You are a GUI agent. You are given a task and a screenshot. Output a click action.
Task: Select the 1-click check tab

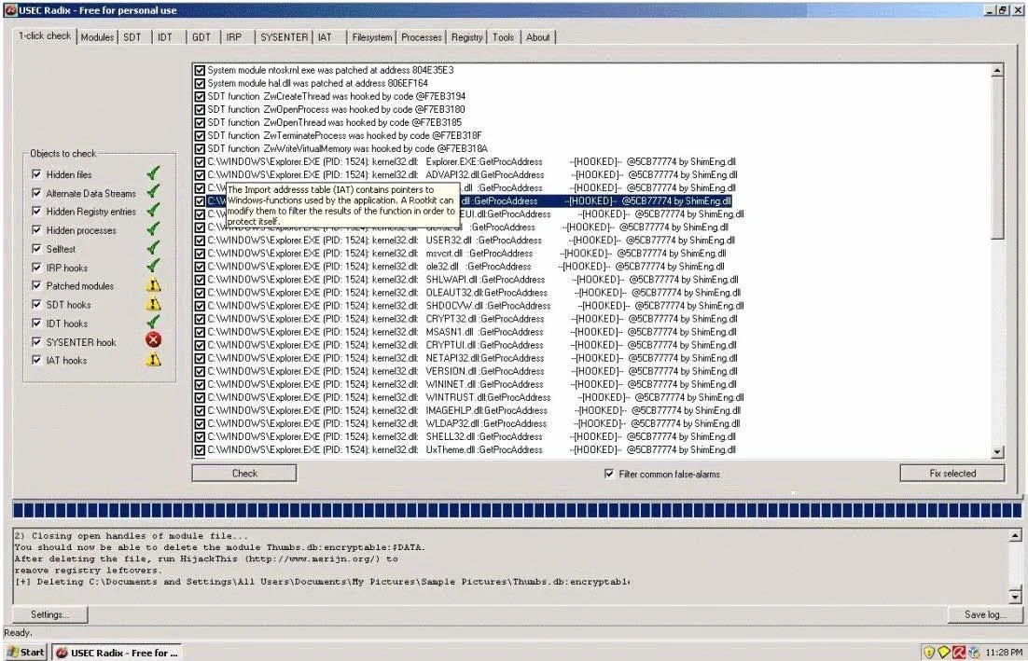[45, 36]
